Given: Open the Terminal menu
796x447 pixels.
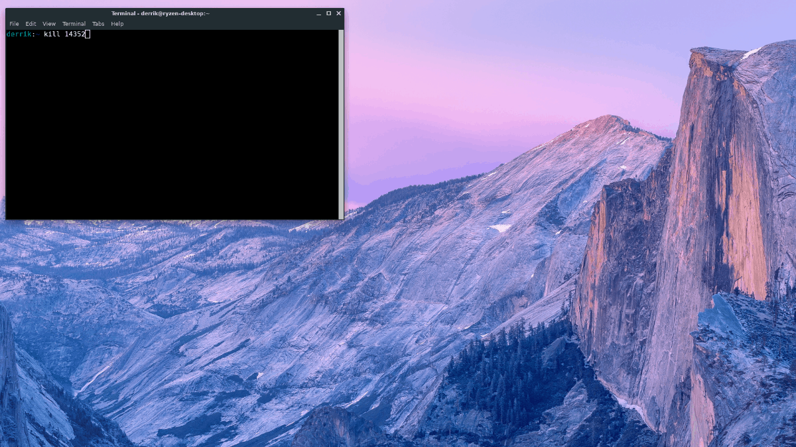Looking at the screenshot, I should pyautogui.click(x=74, y=24).
